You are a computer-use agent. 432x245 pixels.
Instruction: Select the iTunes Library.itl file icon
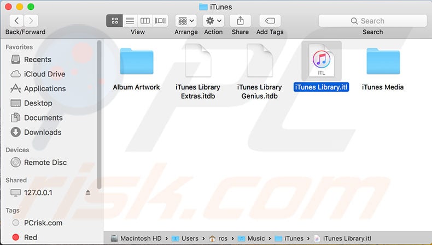pos(322,61)
